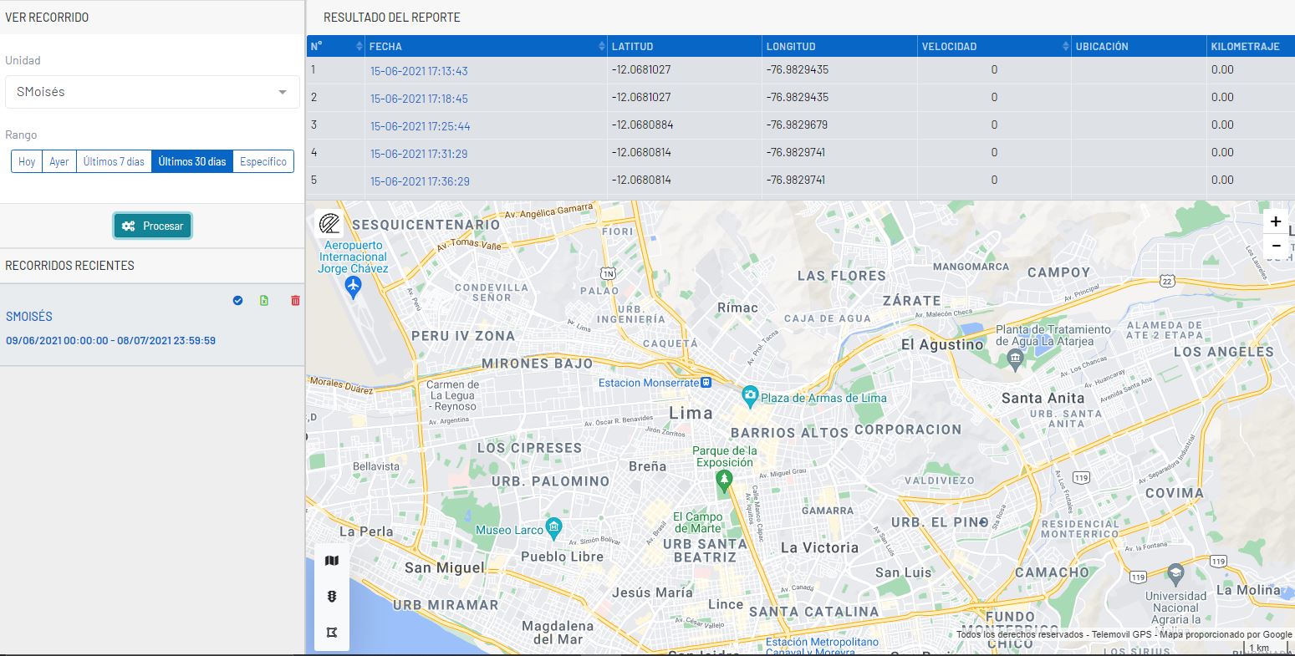Click the El Agustino label on map
1295x656 pixels.
(942, 345)
